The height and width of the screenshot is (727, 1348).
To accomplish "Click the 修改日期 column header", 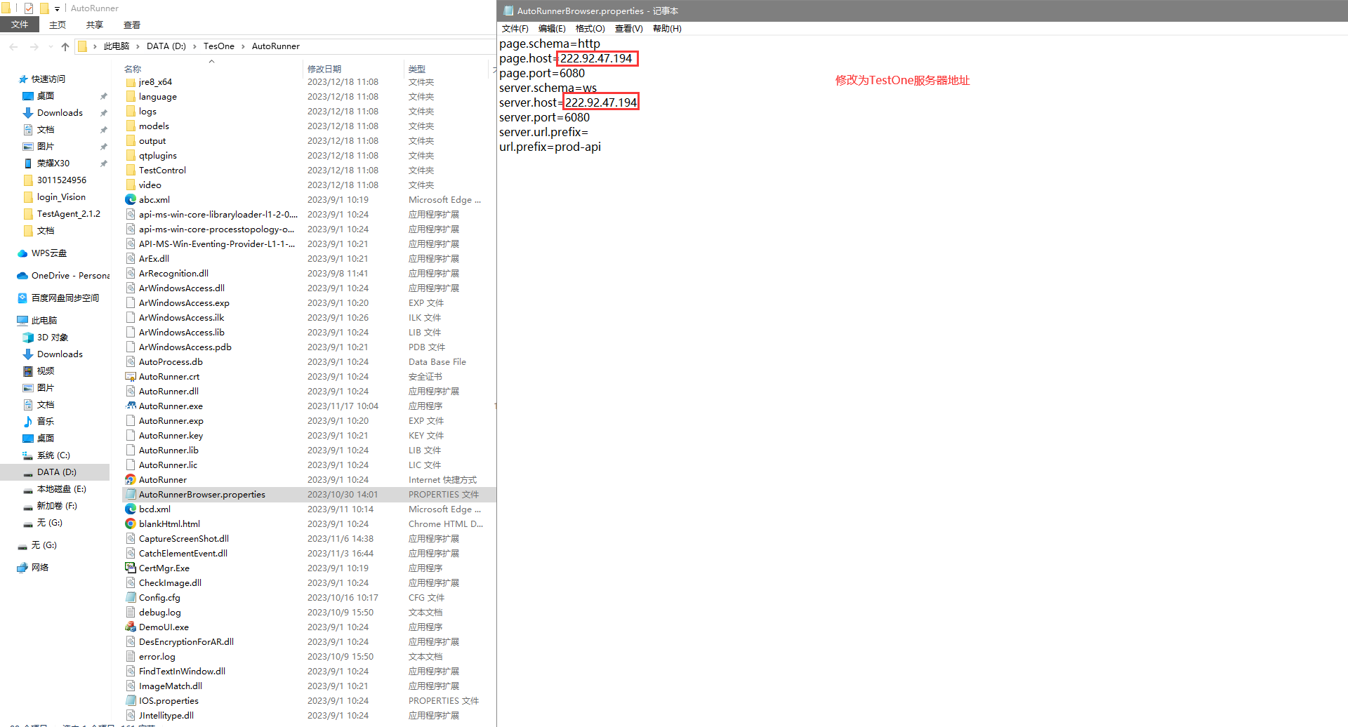I will 324,69.
